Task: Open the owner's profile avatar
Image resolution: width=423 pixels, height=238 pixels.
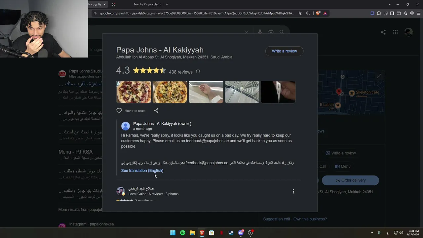Action: coord(126,126)
